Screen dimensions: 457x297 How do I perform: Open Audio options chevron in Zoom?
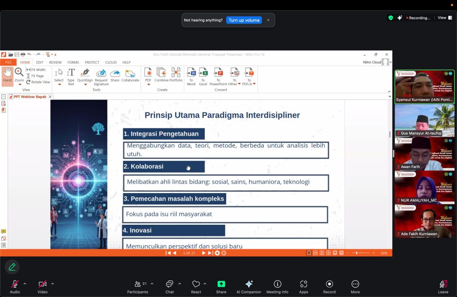(x=25, y=283)
